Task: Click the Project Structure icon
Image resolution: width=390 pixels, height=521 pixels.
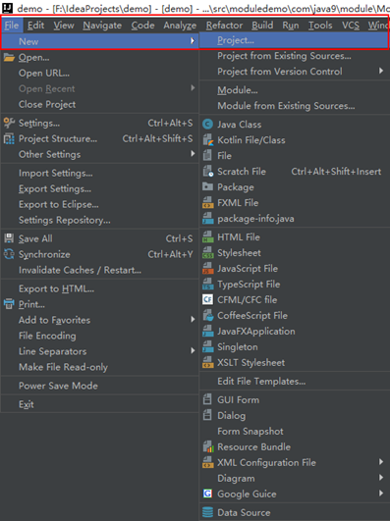Action: tap(9, 138)
